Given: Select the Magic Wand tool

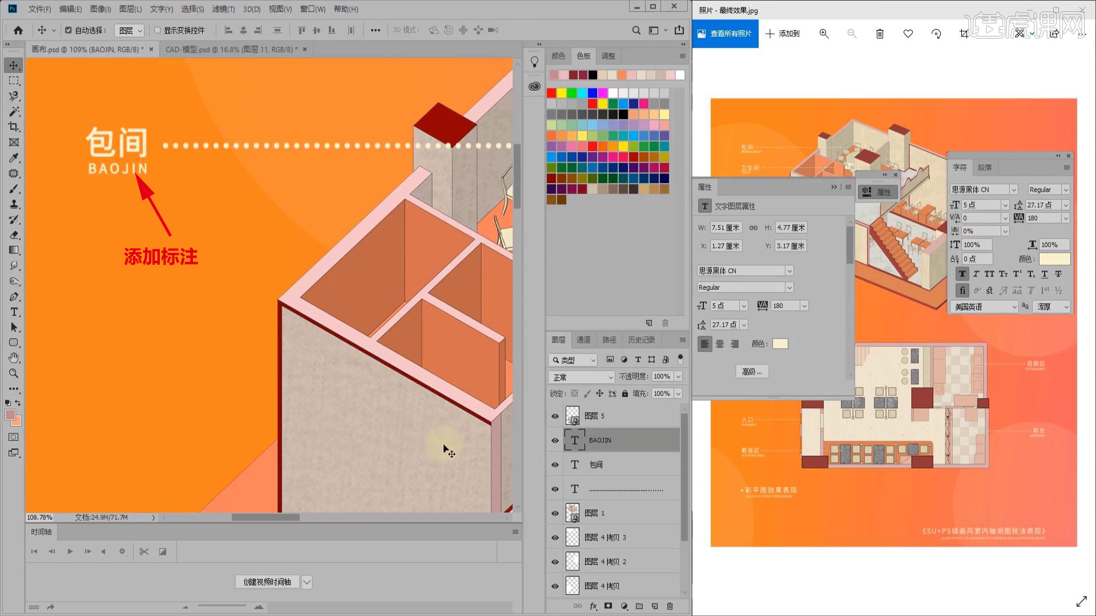Looking at the screenshot, I should click(x=14, y=112).
